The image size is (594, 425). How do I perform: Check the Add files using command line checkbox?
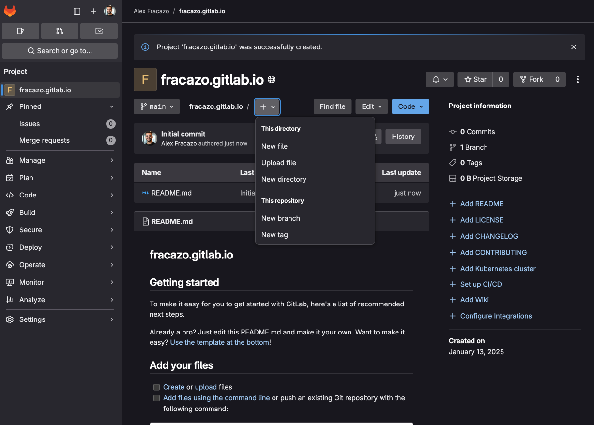pos(156,398)
